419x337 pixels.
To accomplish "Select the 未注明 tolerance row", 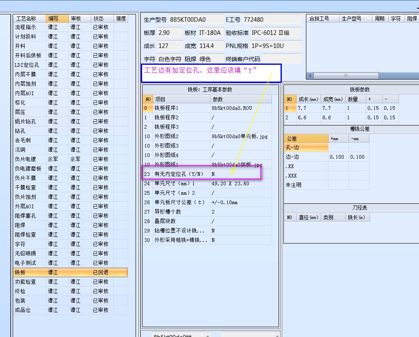I will click(x=326, y=185).
